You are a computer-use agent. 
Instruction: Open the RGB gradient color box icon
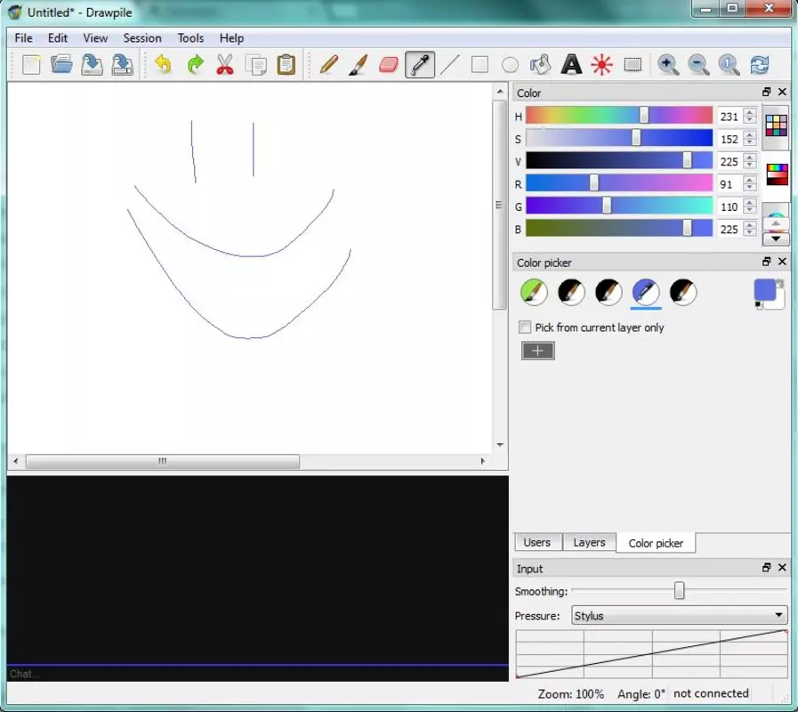pyautogui.click(x=777, y=174)
